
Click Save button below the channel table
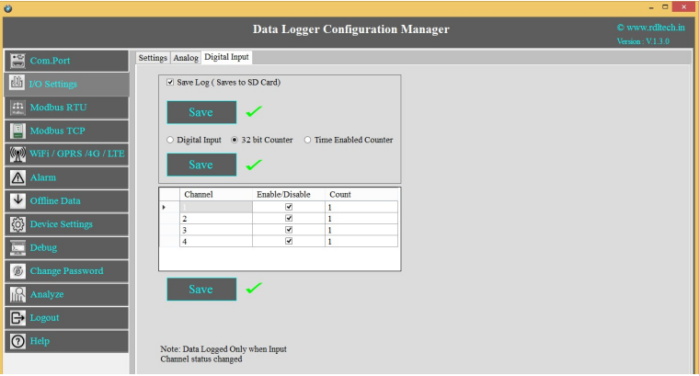pyautogui.click(x=201, y=290)
